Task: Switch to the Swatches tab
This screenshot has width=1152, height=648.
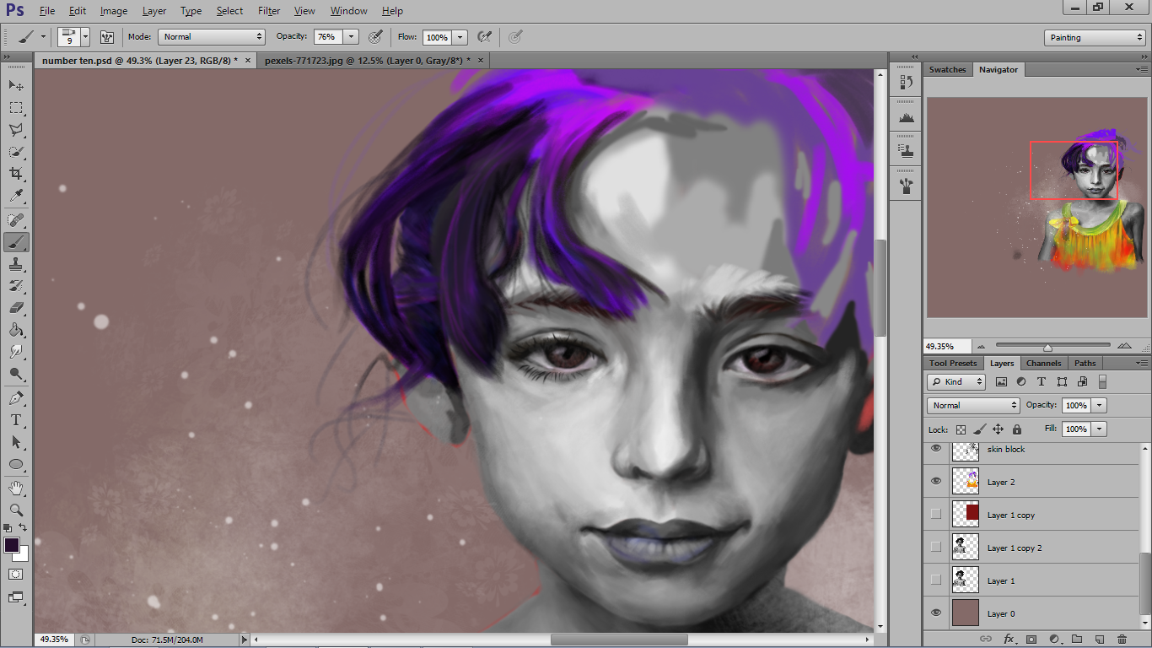Action: click(x=947, y=69)
